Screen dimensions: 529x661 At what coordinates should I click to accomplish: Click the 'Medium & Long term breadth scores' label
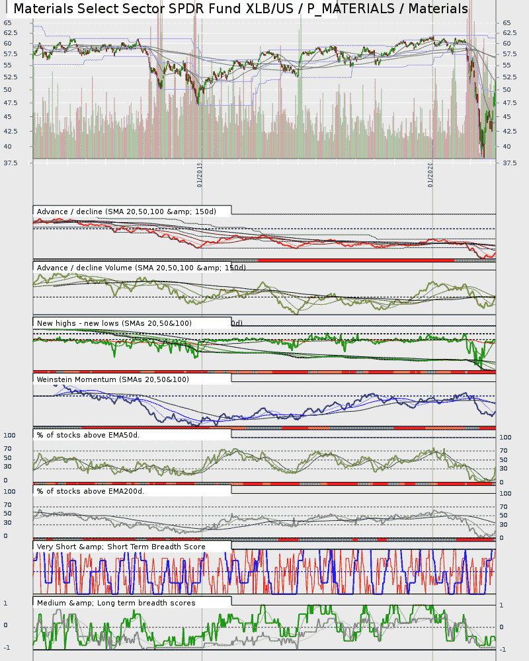116,603
